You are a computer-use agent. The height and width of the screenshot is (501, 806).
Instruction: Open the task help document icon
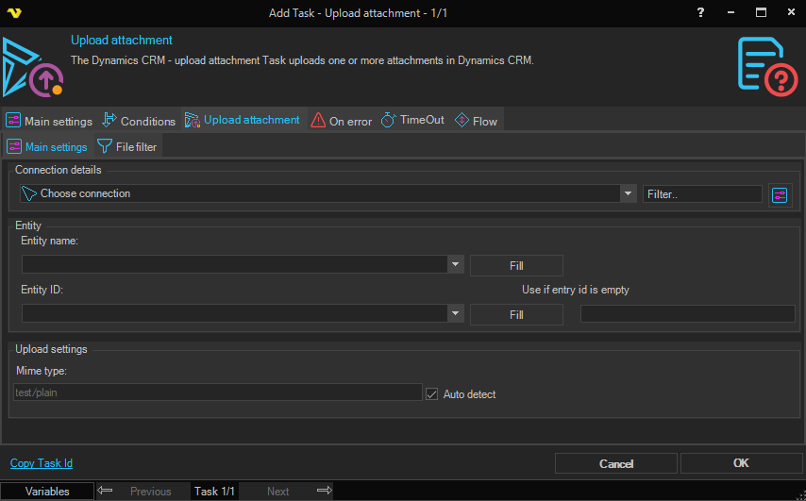click(768, 66)
